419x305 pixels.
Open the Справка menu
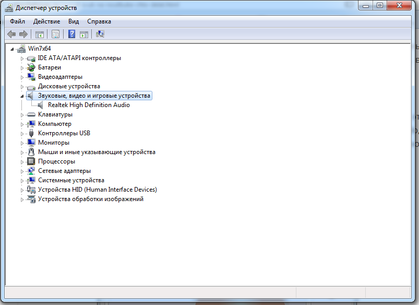[x=99, y=21]
